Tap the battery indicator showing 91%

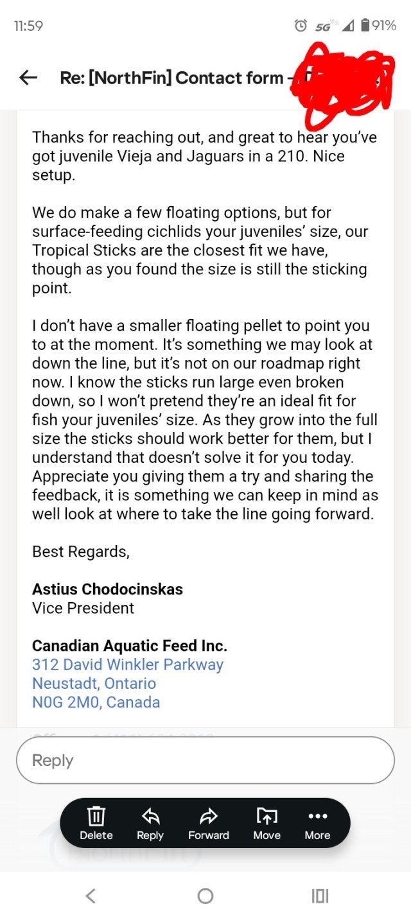tap(378, 26)
